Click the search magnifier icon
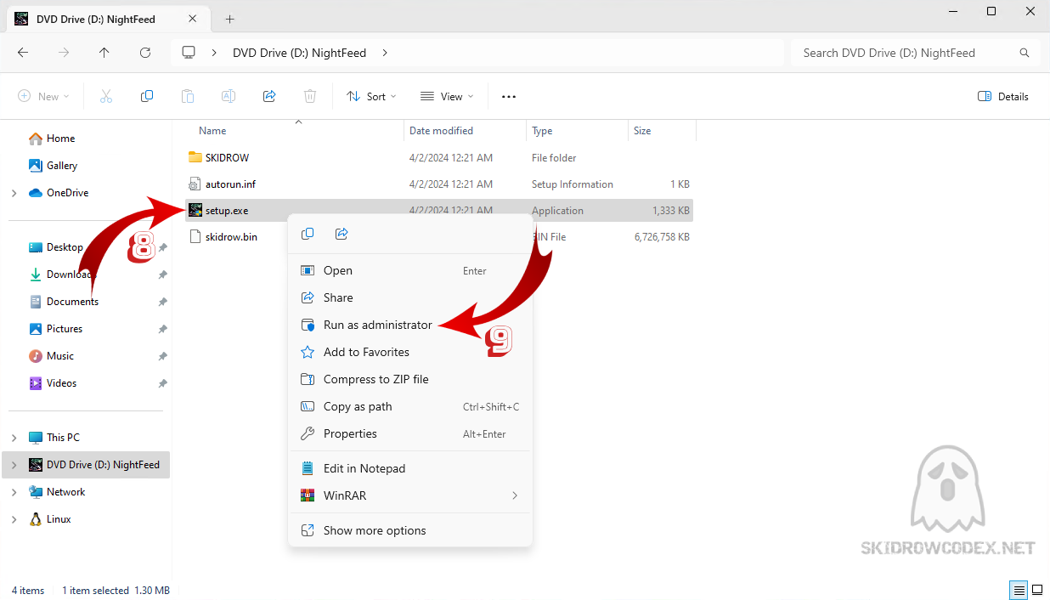1050x600 pixels. click(x=1025, y=53)
